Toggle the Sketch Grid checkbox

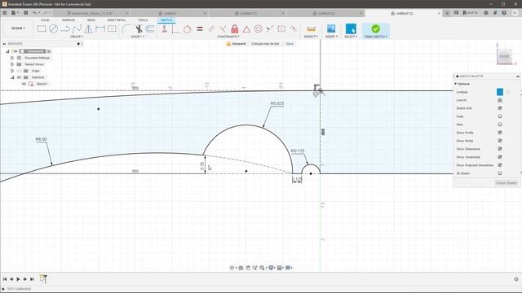(500, 108)
